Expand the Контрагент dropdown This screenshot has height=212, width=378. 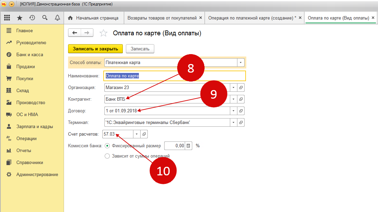[233, 99]
